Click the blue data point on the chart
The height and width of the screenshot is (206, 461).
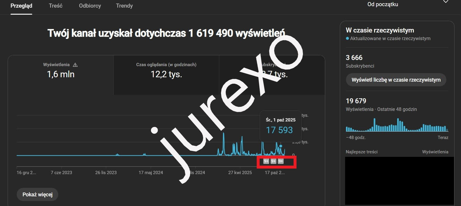281,146
